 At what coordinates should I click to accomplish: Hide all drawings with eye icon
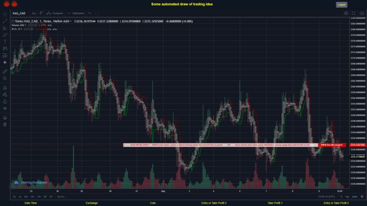[5, 108]
